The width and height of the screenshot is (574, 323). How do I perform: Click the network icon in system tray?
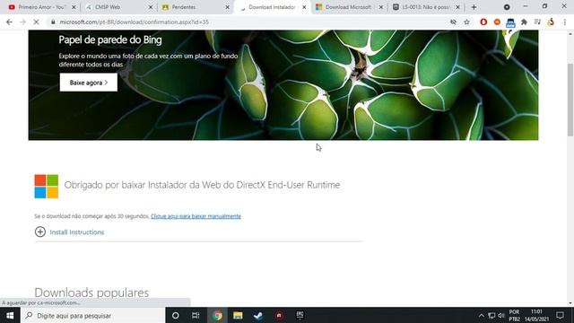491,315
